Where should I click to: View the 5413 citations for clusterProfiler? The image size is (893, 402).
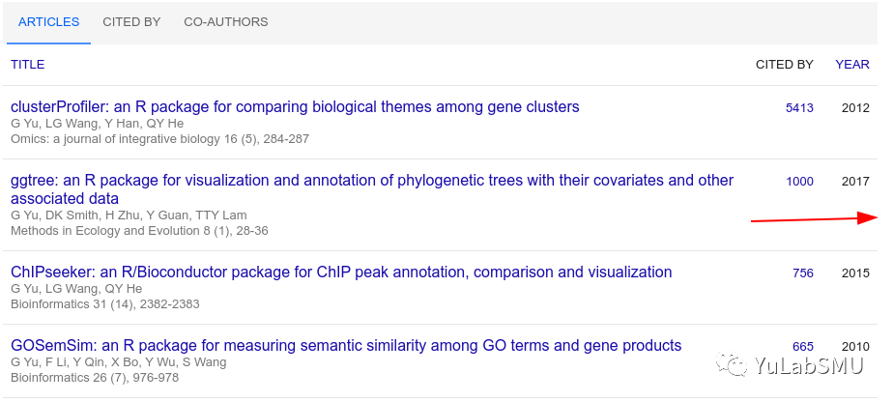799,108
